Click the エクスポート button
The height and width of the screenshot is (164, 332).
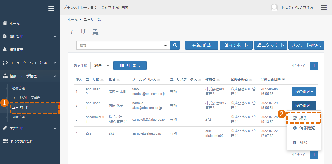point(271,45)
